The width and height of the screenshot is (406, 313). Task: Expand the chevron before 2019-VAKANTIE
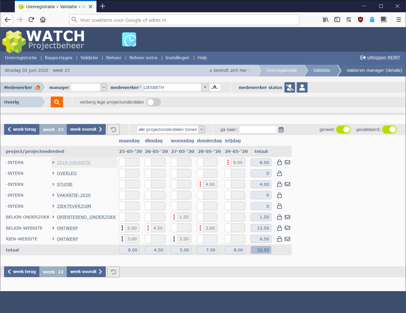point(53,162)
